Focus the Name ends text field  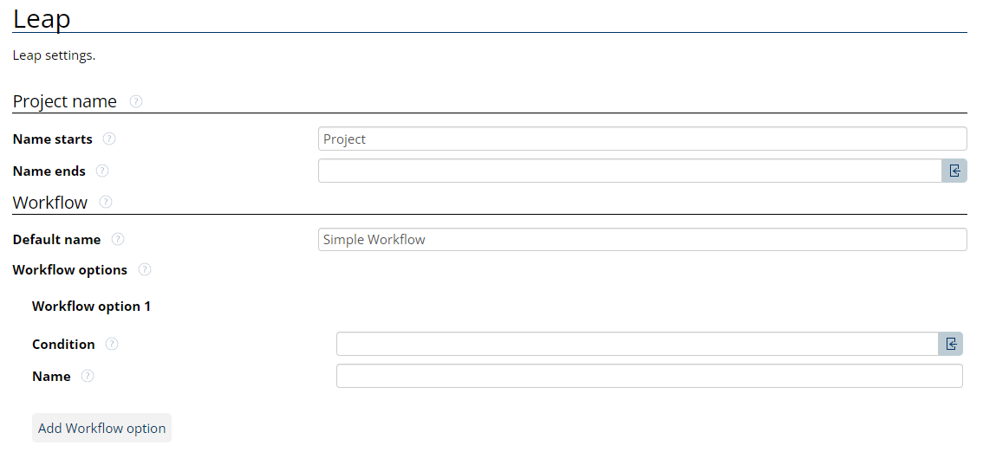[629, 171]
